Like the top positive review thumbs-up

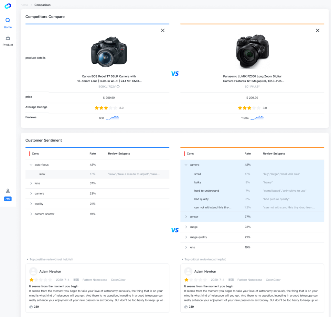coord(31,307)
